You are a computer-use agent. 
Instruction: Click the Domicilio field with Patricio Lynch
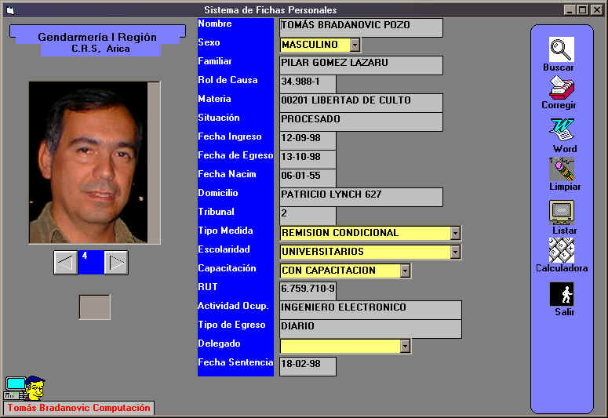361,196
